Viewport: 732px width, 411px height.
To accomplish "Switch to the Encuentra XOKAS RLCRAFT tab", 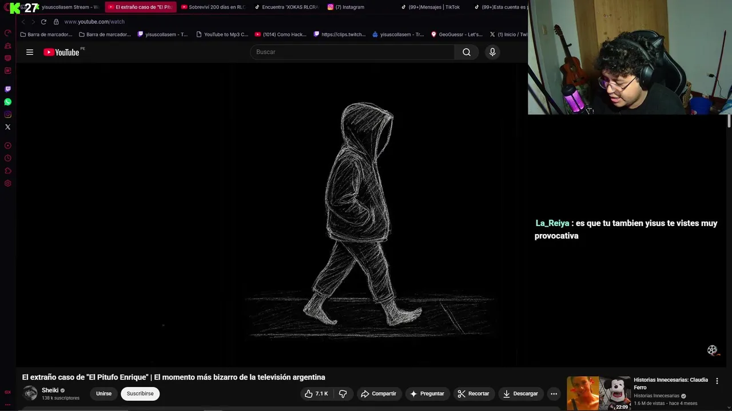I will click(x=286, y=7).
